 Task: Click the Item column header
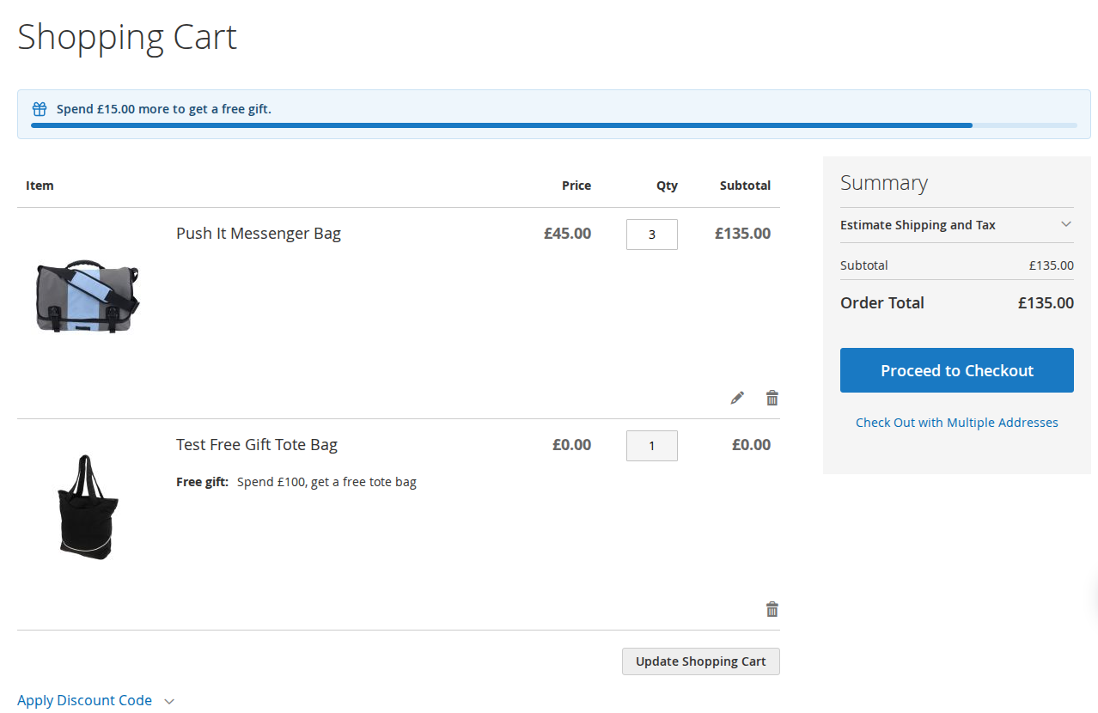coord(40,185)
